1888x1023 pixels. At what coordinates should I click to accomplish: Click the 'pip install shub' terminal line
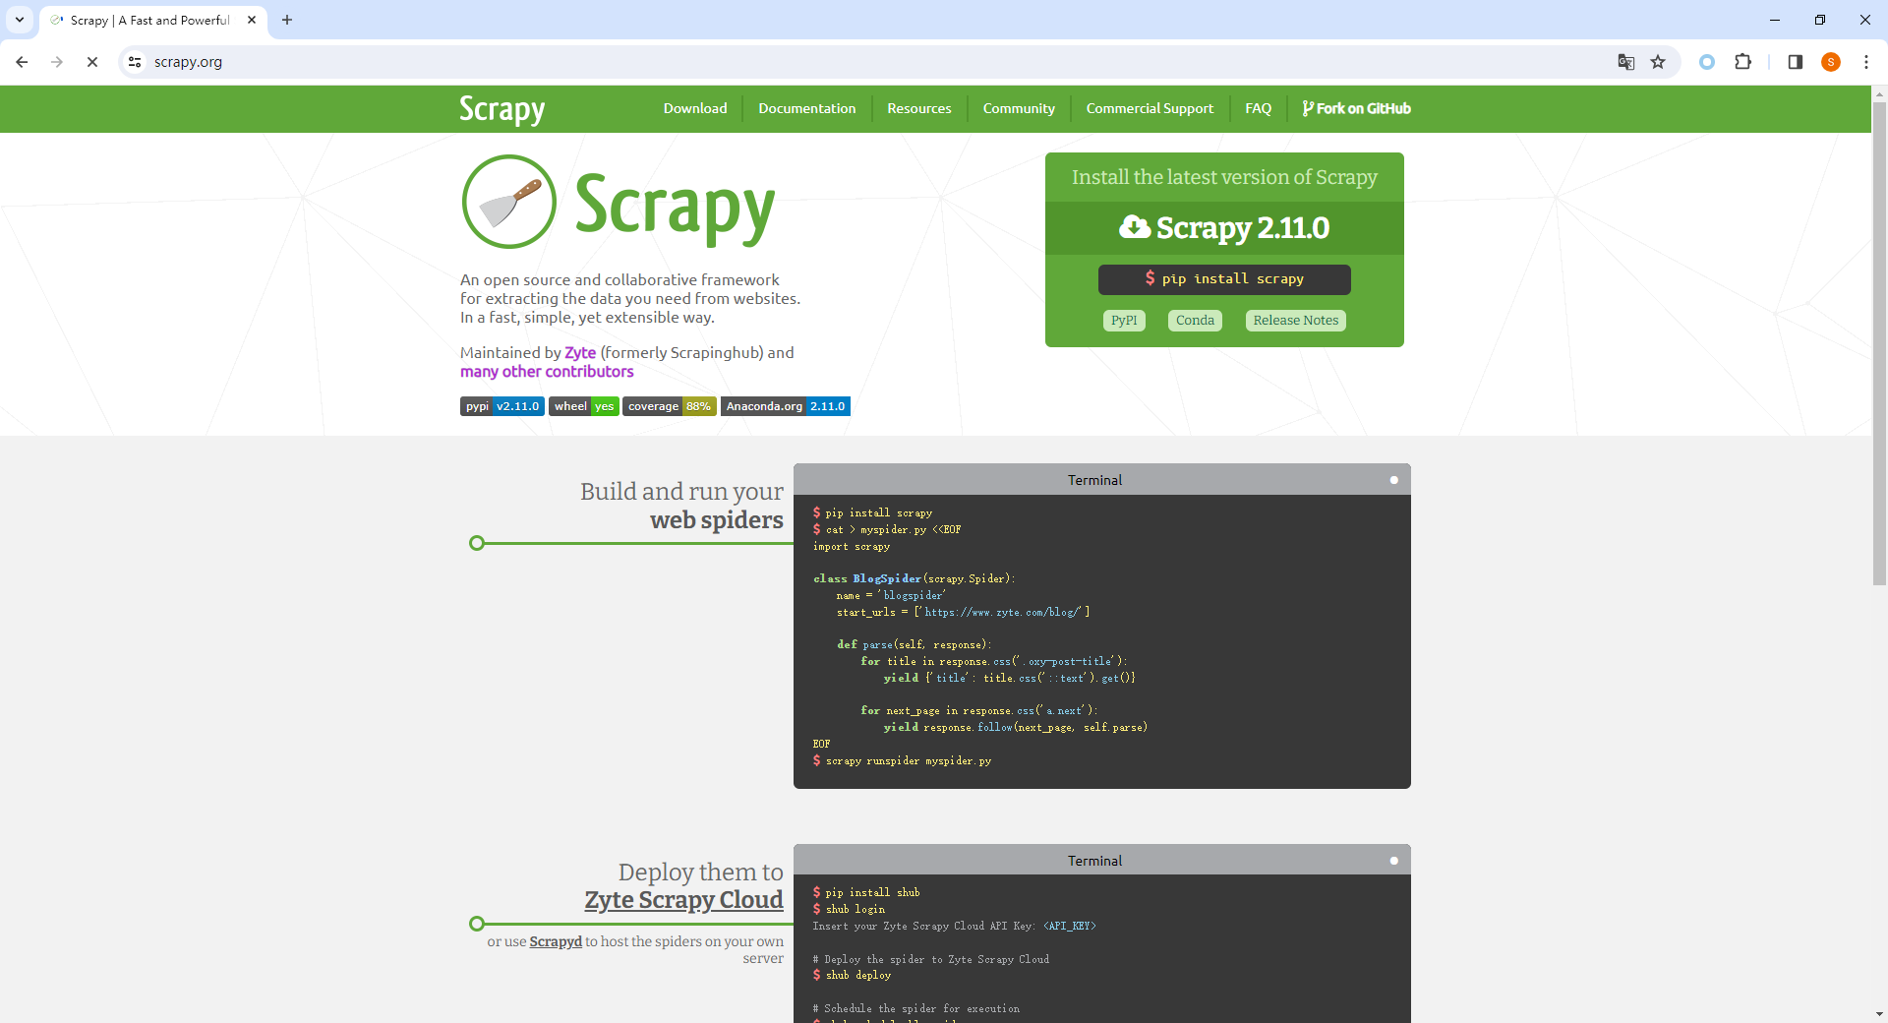click(x=866, y=892)
